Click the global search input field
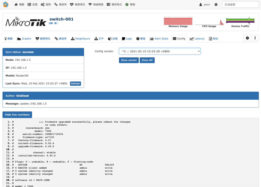Screen dimensions: 261x187 pos(240,5)
